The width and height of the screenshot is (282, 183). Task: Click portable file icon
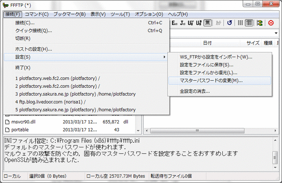7,130
